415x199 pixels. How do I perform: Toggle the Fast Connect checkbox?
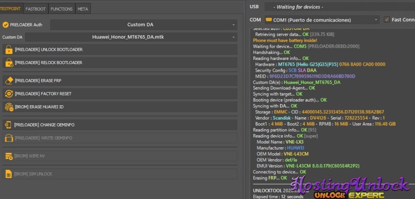(387, 19)
